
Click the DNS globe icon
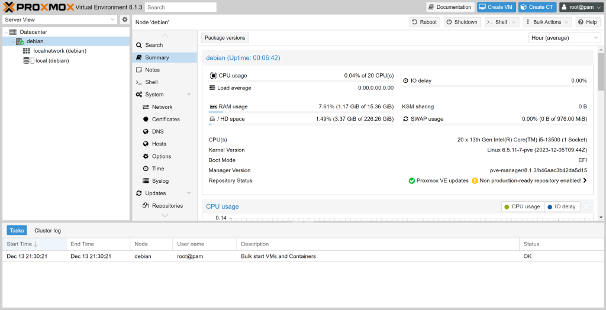(146, 131)
